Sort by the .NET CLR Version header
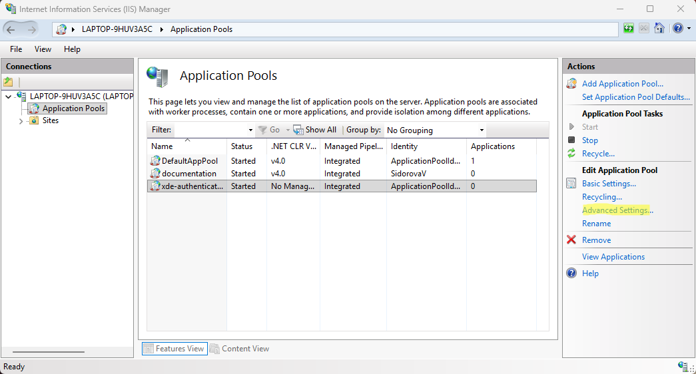696x374 pixels. (294, 146)
